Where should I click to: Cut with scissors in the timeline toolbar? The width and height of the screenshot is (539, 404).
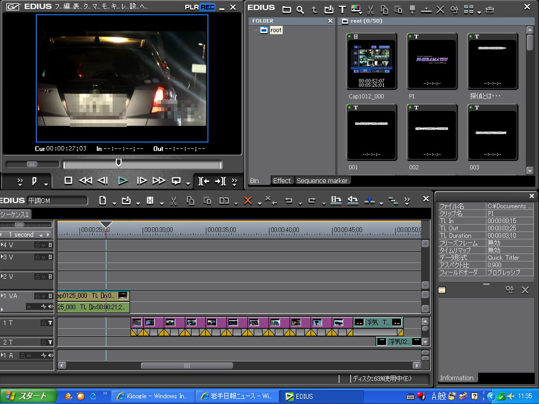click(x=174, y=200)
